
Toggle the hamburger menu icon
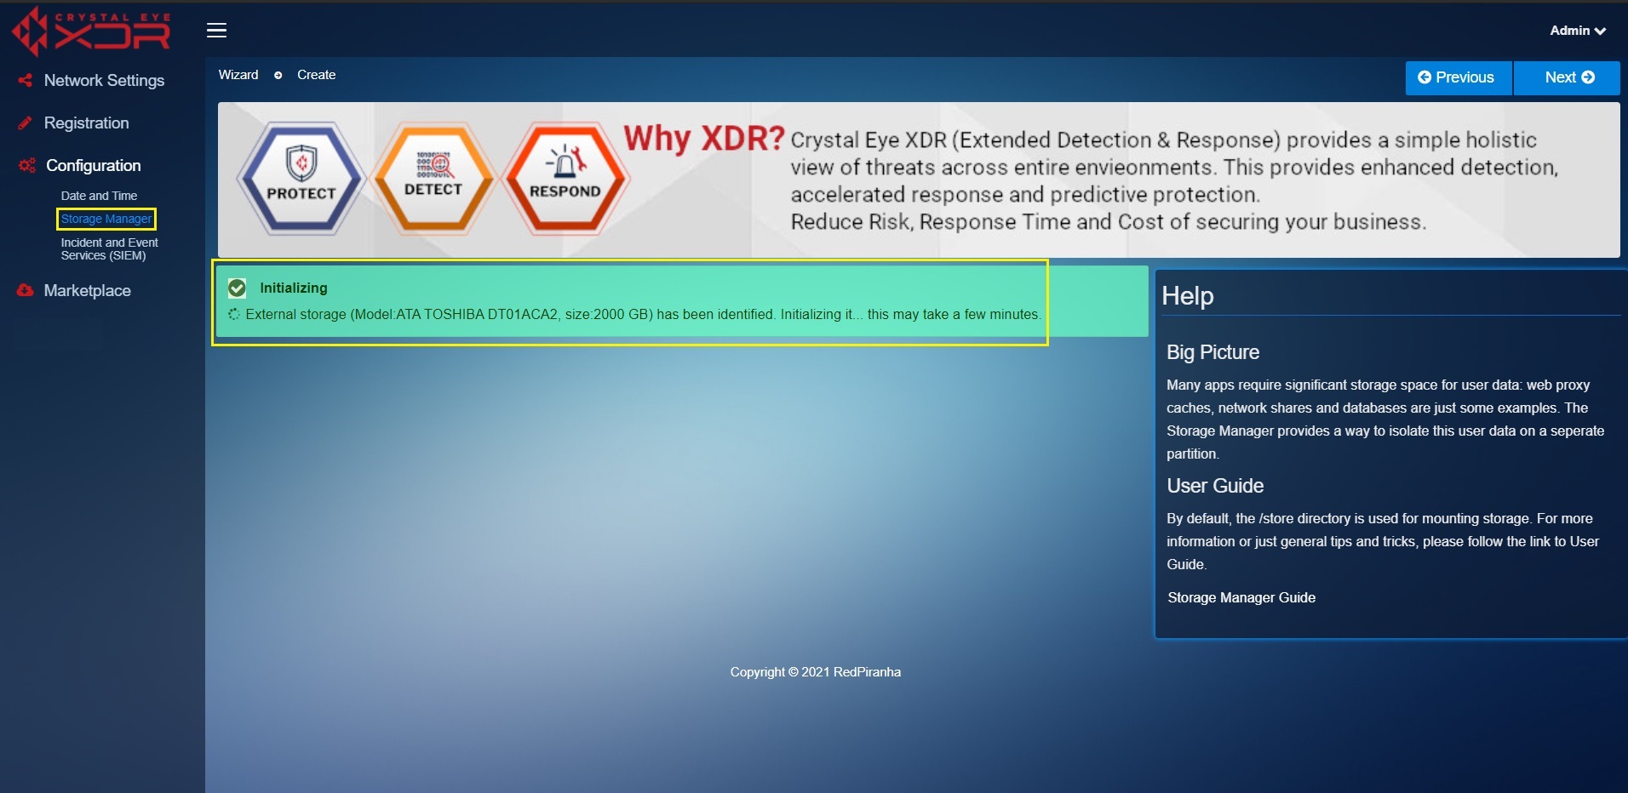(x=217, y=31)
